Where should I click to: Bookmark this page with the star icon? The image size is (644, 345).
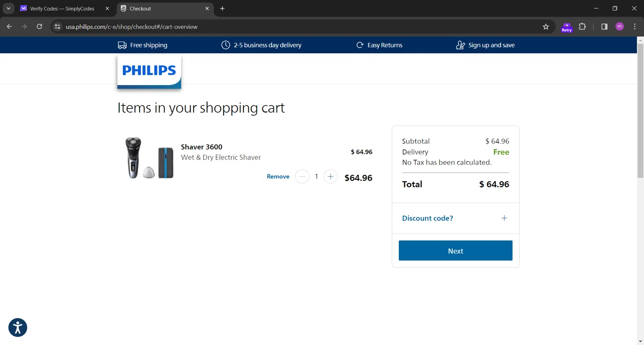(x=546, y=27)
